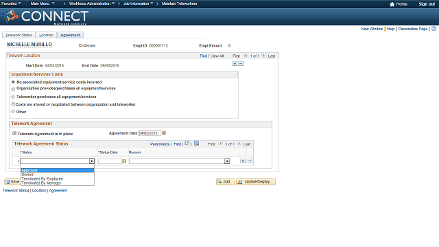Screen dimensions: 439x247
Task: Click the Personalize Page link
Action: (413, 29)
